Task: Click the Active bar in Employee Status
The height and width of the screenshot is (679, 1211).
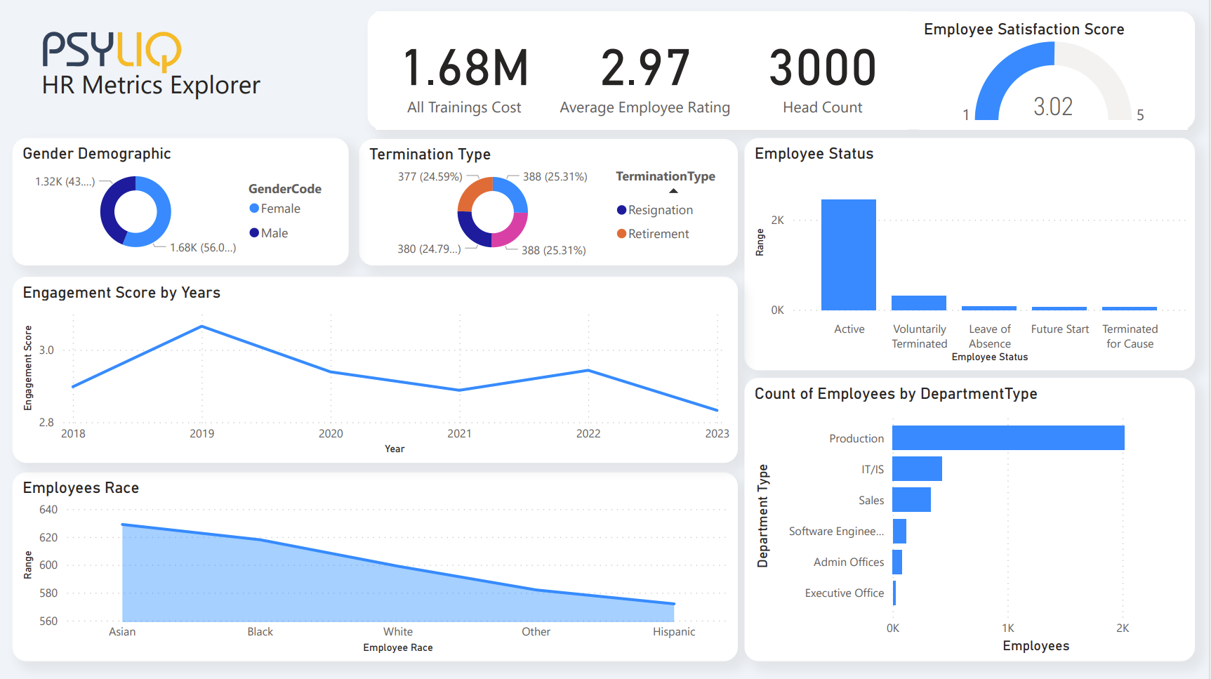Action: click(849, 253)
